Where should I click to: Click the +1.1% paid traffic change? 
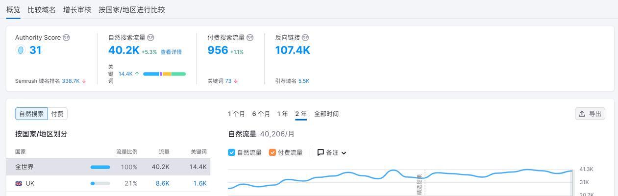[x=237, y=52]
